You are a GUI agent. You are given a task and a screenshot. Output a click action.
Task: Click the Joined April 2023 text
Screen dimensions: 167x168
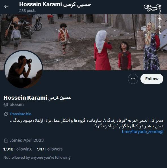(x=27, y=140)
